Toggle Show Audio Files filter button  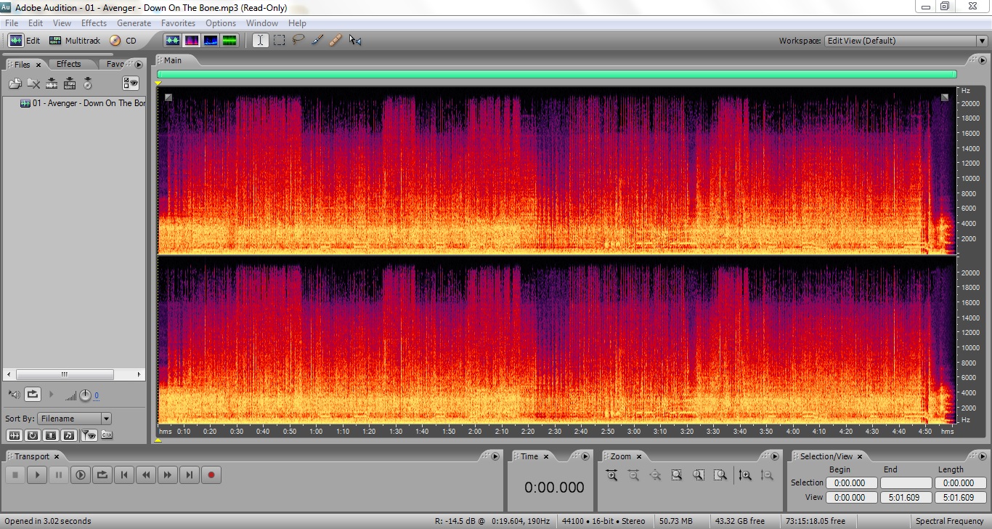tap(14, 435)
